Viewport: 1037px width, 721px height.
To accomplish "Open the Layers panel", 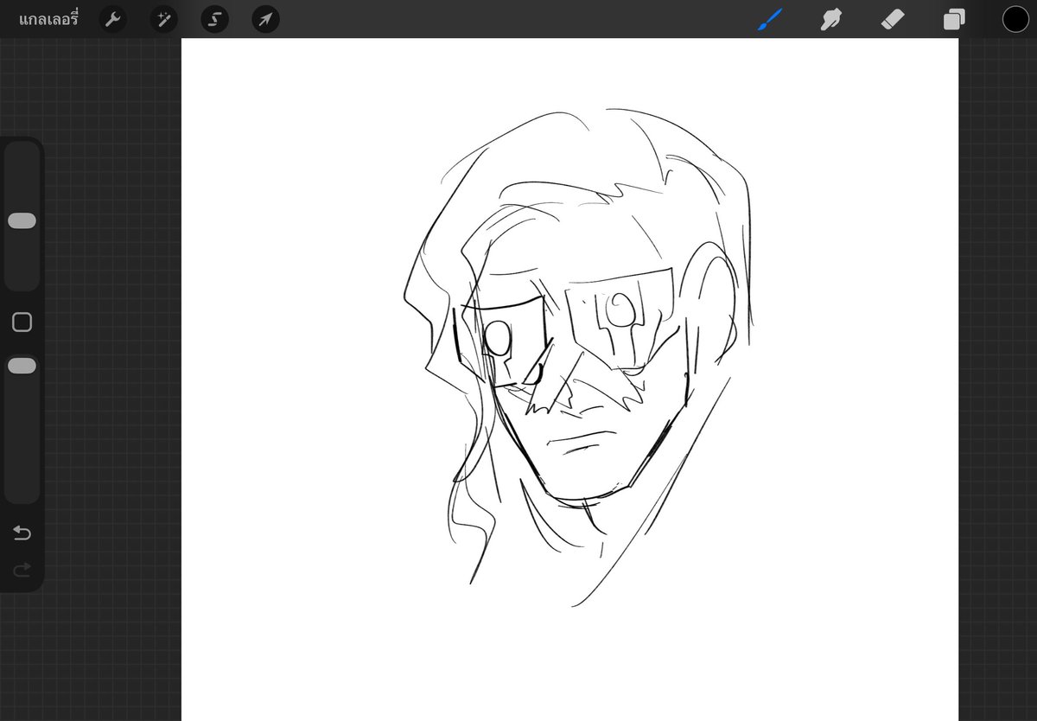I will [954, 19].
